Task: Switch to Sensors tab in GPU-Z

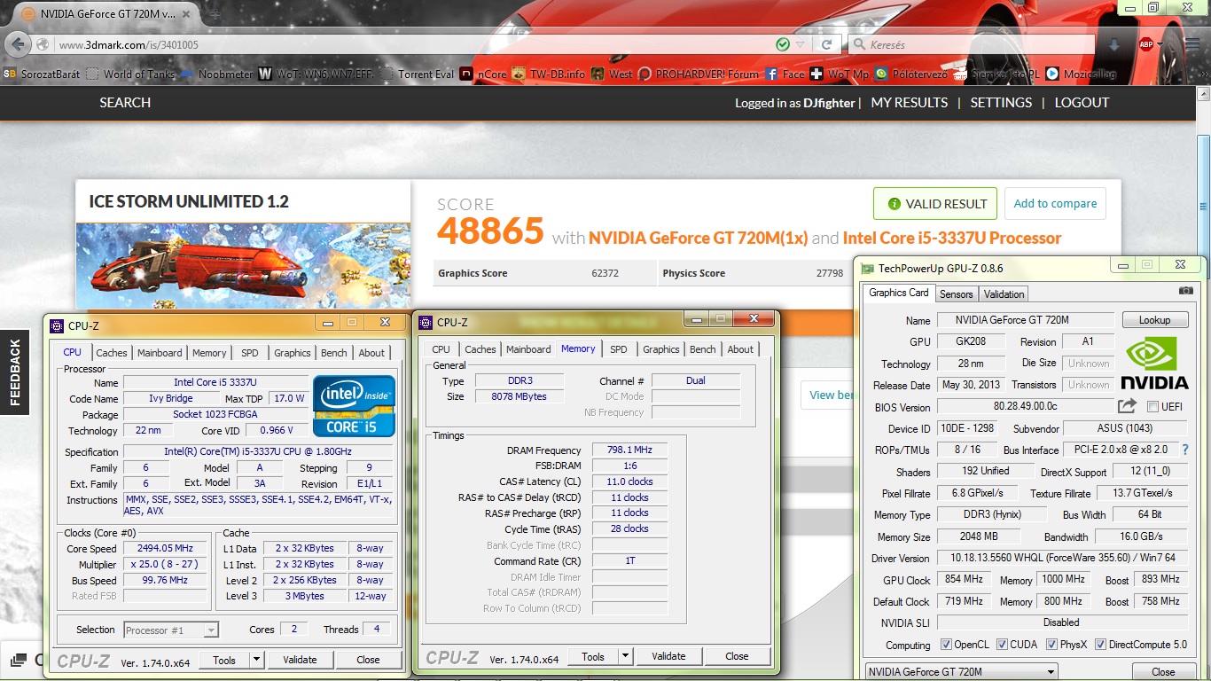Action: [x=956, y=294]
